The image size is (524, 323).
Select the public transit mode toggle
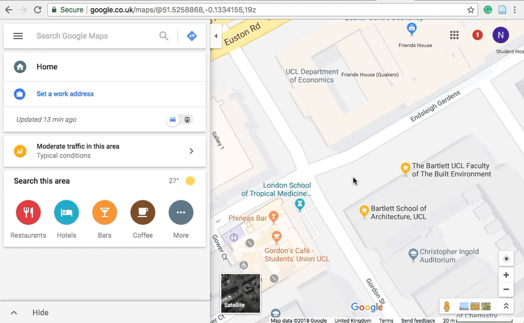[187, 120]
